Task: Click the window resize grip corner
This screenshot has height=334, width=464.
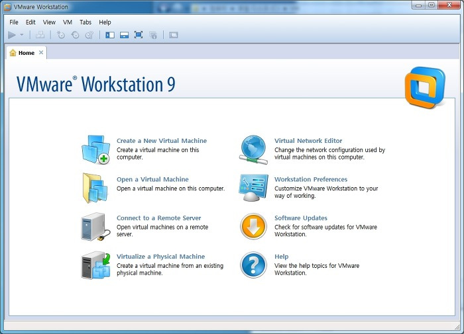Action: tap(457, 327)
